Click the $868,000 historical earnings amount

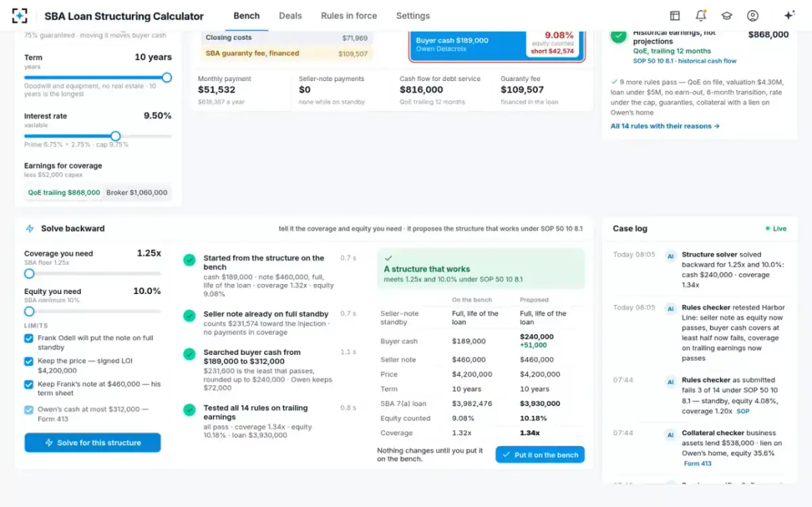[x=769, y=34]
